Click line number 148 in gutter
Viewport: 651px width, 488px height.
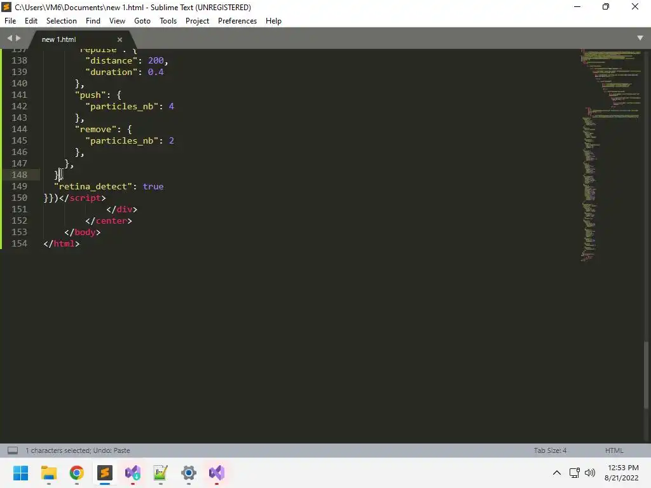tap(19, 175)
